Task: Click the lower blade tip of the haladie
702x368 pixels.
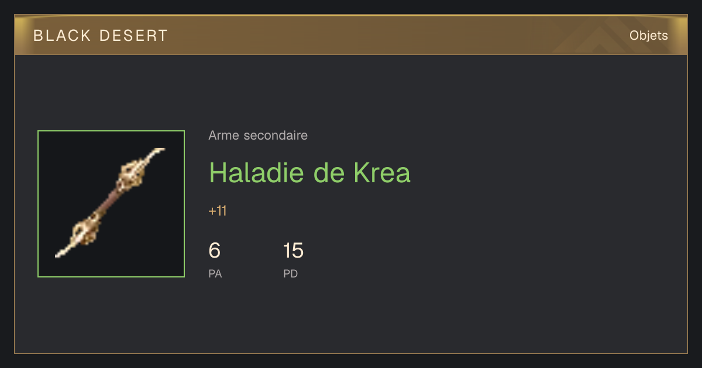Action: [63, 251]
